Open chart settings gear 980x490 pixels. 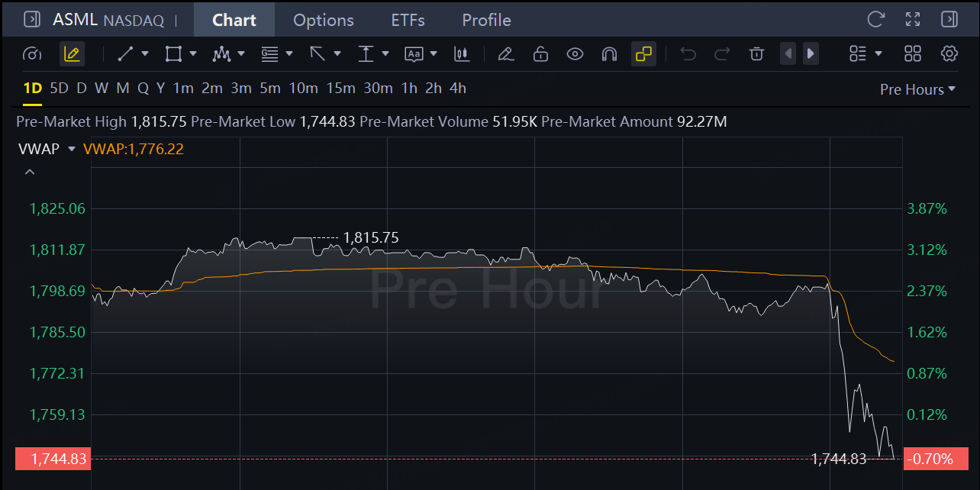pos(949,53)
